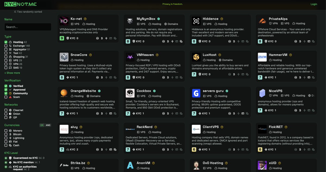The width and height of the screenshot is (326, 172).
Task: Click the community badge next to Ko-net
Action: pyautogui.click(x=85, y=19)
